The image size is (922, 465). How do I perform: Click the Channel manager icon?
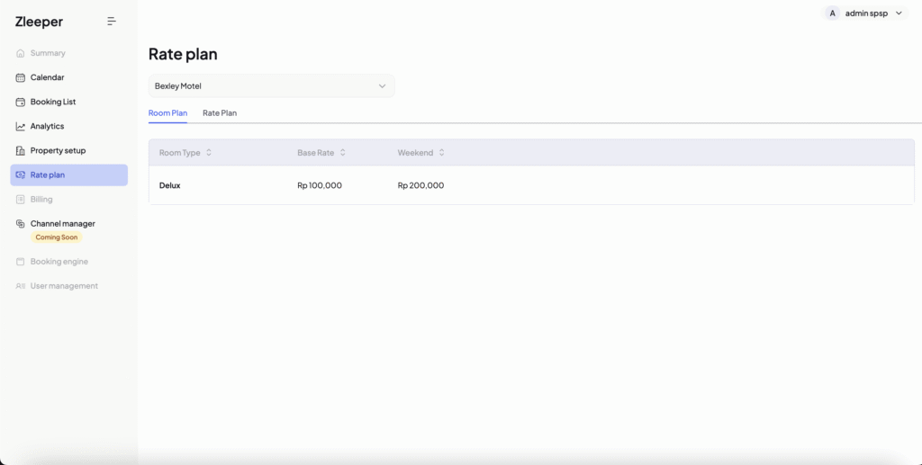coord(21,223)
